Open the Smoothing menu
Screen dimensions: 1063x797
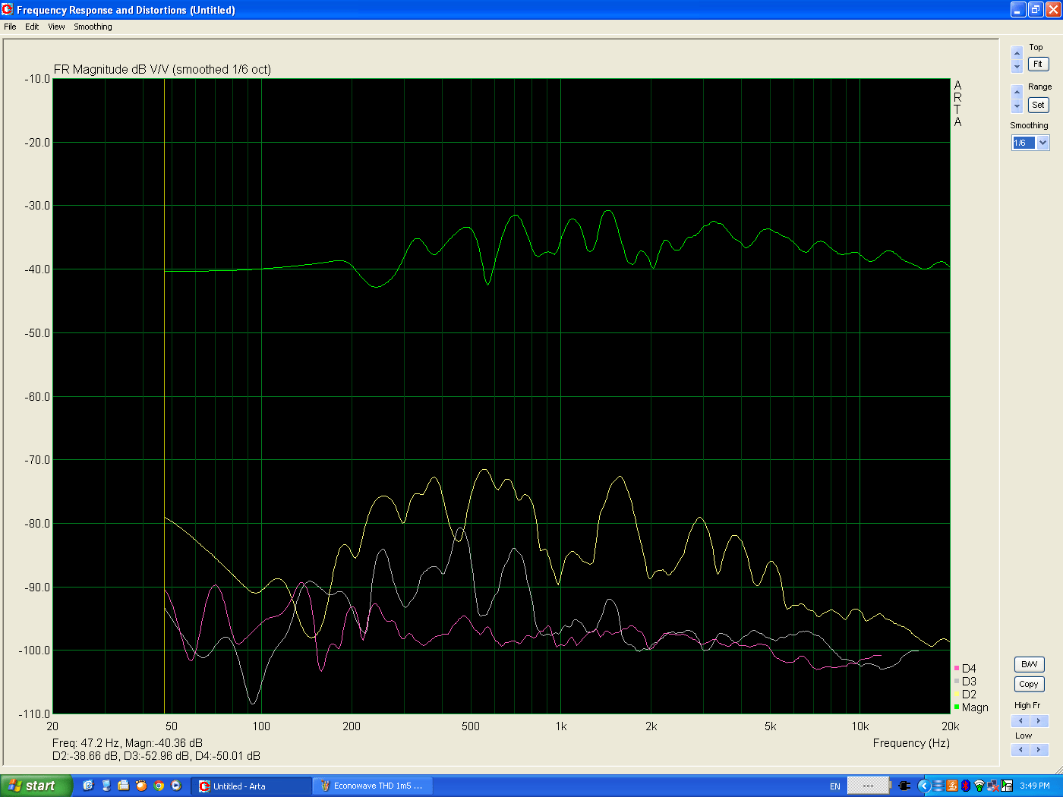[x=93, y=27]
